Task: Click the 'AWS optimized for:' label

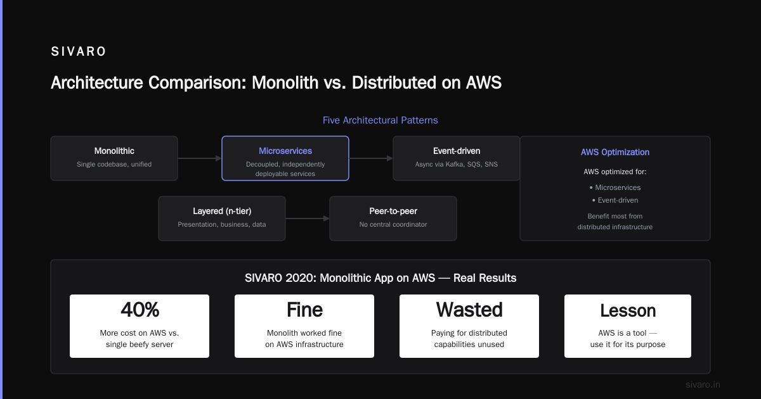Action: point(615,172)
